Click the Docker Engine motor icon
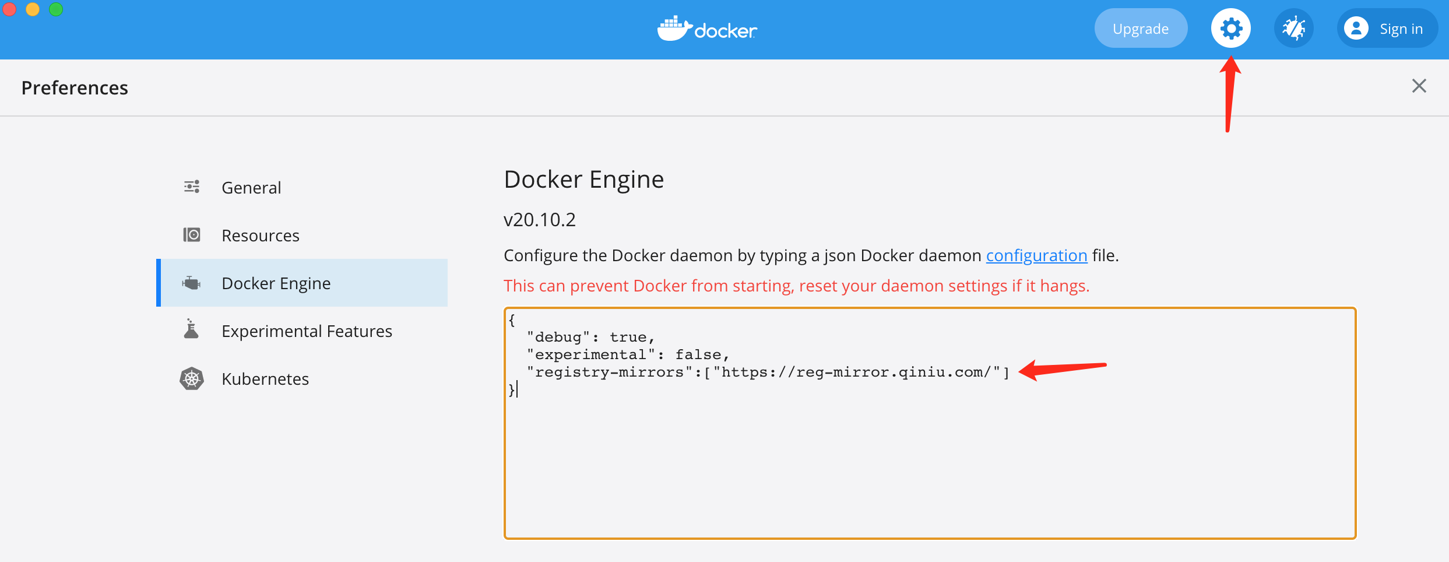 191,283
